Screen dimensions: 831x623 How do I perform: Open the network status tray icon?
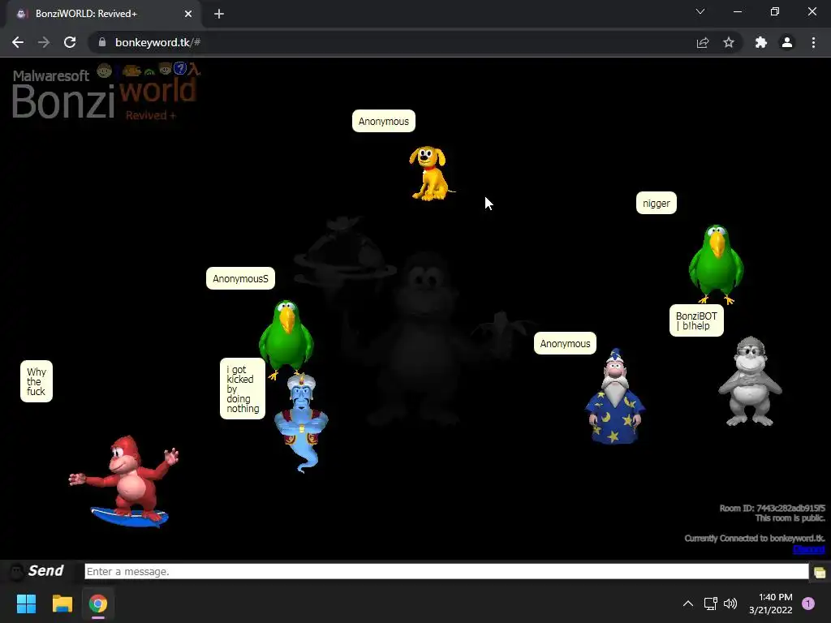(x=710, y=604)
